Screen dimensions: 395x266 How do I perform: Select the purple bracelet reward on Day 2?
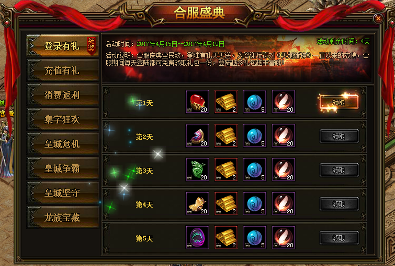tap(197, 136)
